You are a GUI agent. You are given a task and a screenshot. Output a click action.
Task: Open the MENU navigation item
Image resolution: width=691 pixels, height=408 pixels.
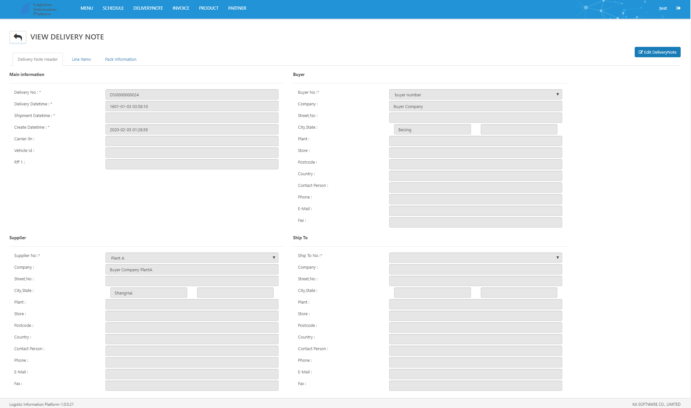87,8
